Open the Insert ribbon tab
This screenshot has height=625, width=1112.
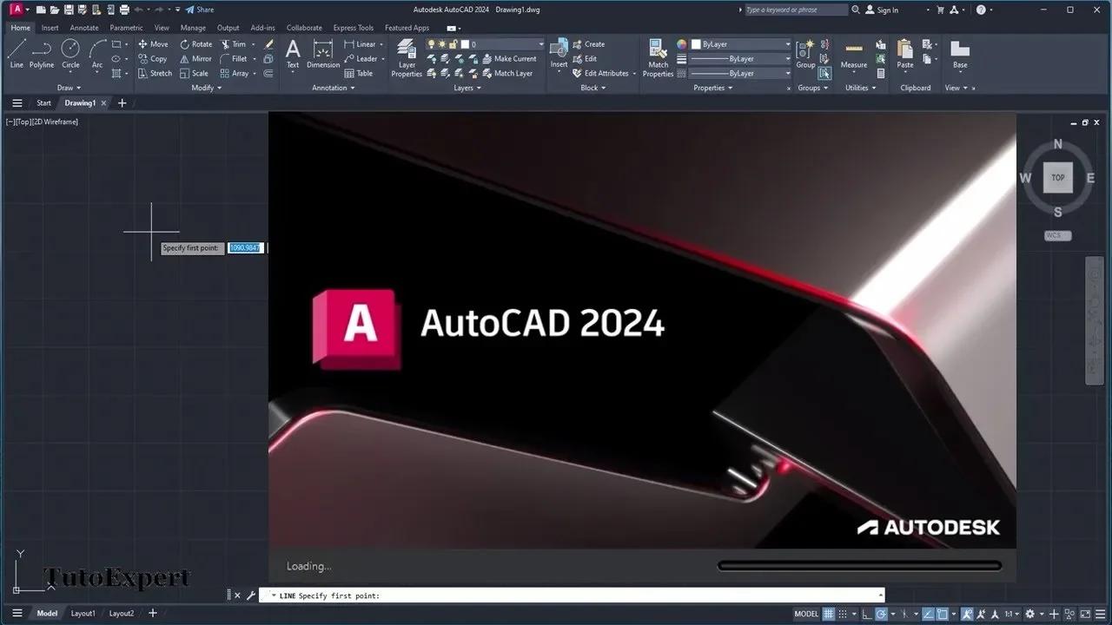pyautogui.click(x=50, y=28)
